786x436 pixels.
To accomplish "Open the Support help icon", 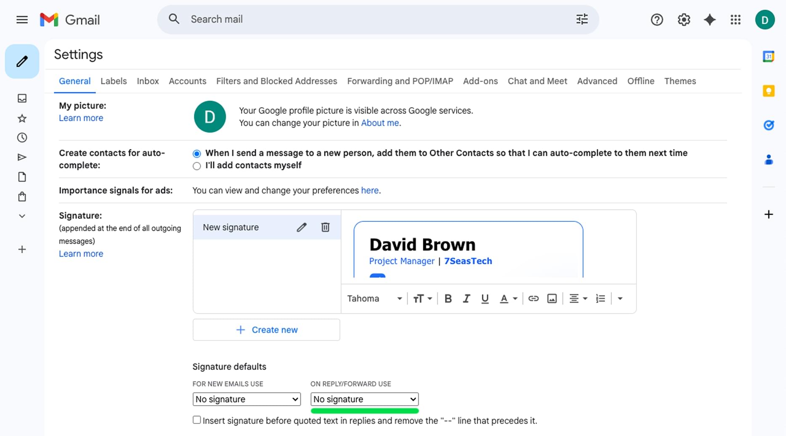I will (657, 19).
